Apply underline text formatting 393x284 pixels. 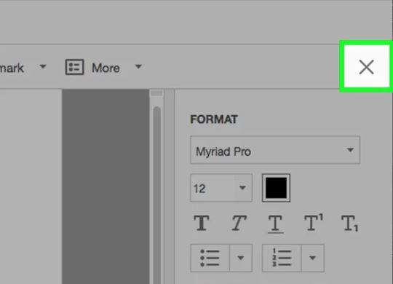(x=275, y=224)
